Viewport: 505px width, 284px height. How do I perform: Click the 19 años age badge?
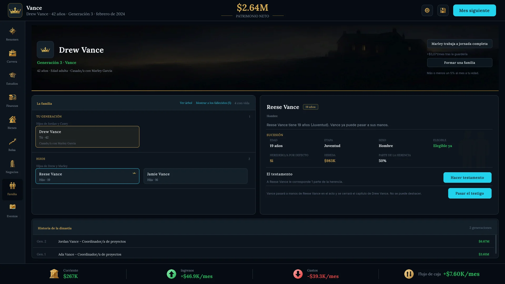310,107
